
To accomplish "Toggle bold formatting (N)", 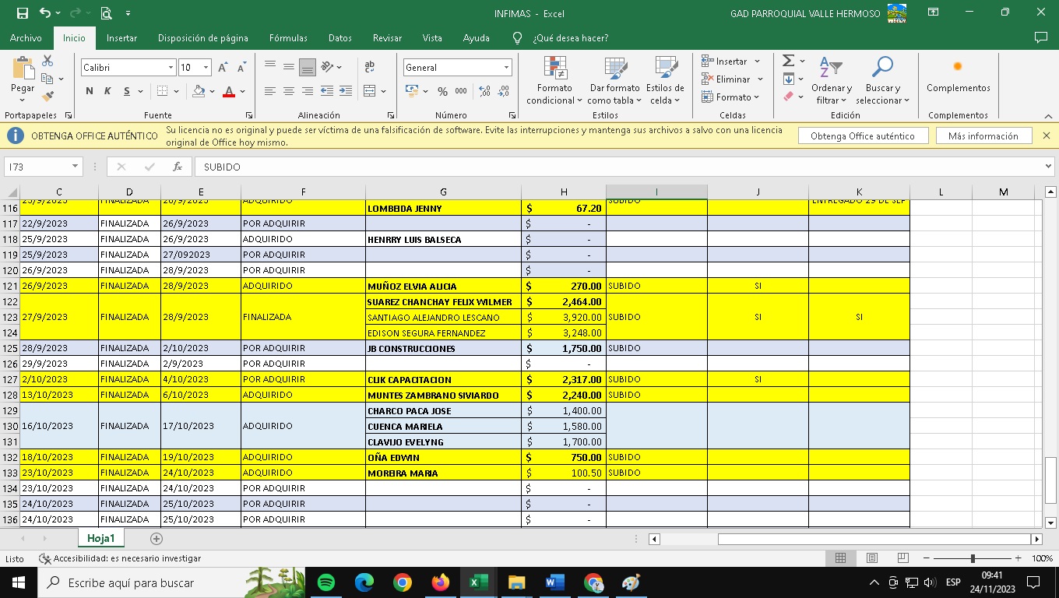I will point(90,91).
